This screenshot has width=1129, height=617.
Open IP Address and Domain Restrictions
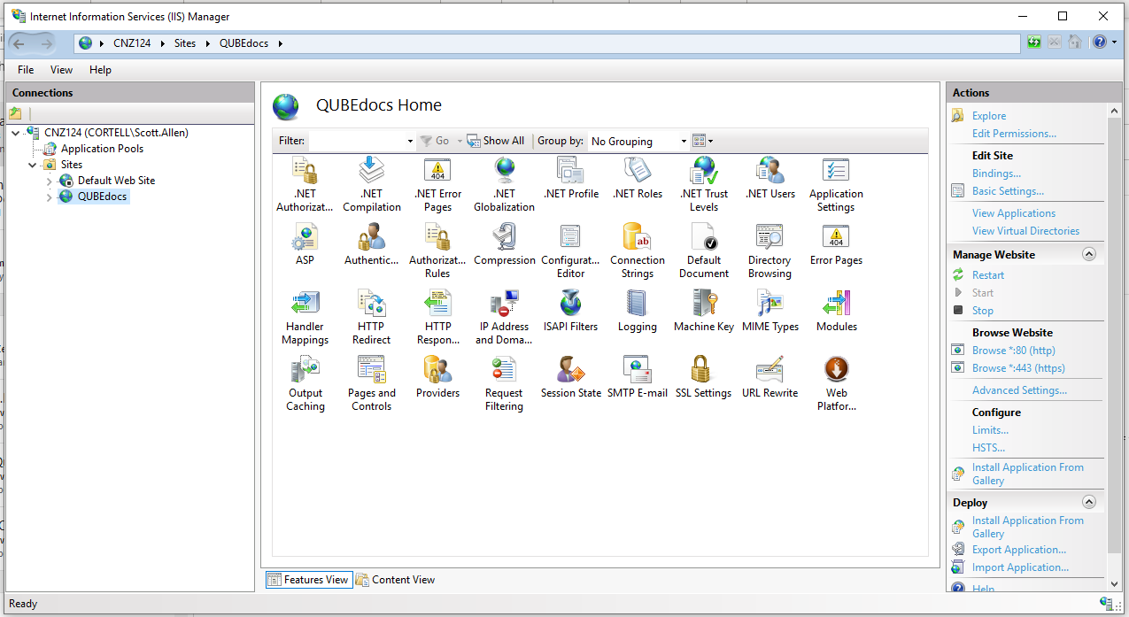(504, 317)
